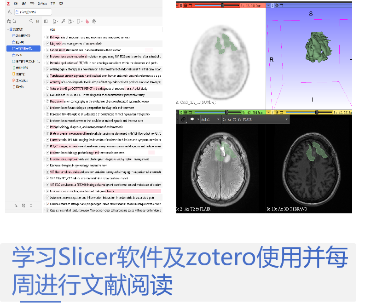
Task: Select 'Autonomic nervous system and inflammation' item
Action: (x=103, y=198)
